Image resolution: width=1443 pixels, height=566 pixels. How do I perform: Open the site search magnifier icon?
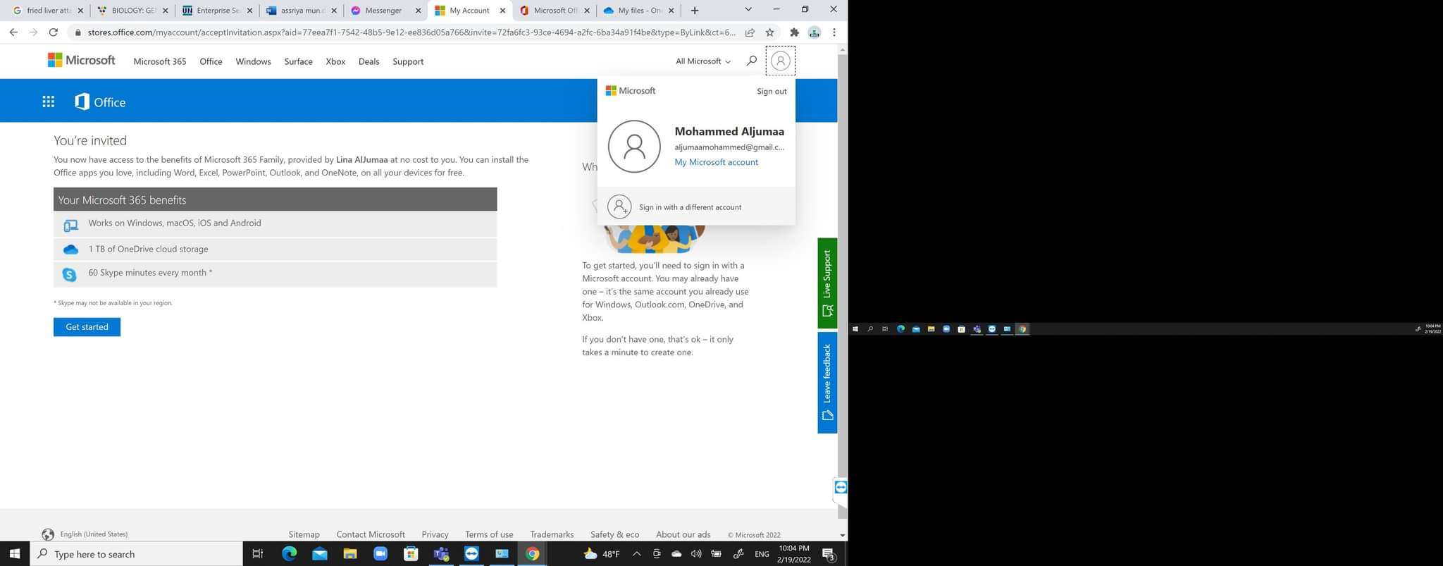point(752,61)
